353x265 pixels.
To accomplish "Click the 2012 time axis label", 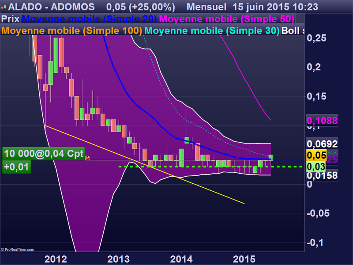I will 56,259.
